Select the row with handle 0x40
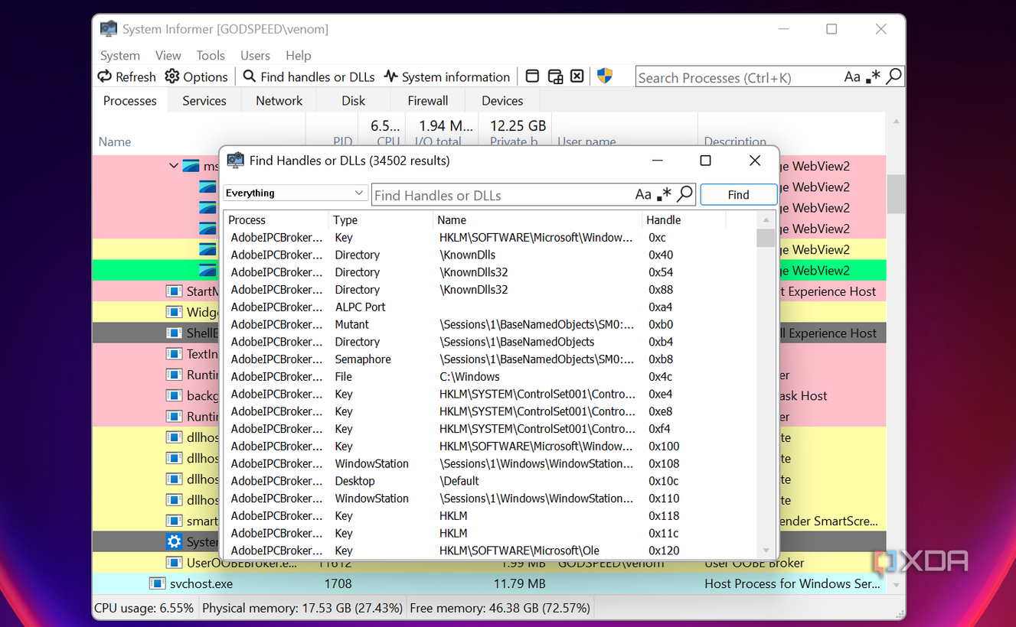This screenshot has height=627, width=1016. [x=490, y=255]
